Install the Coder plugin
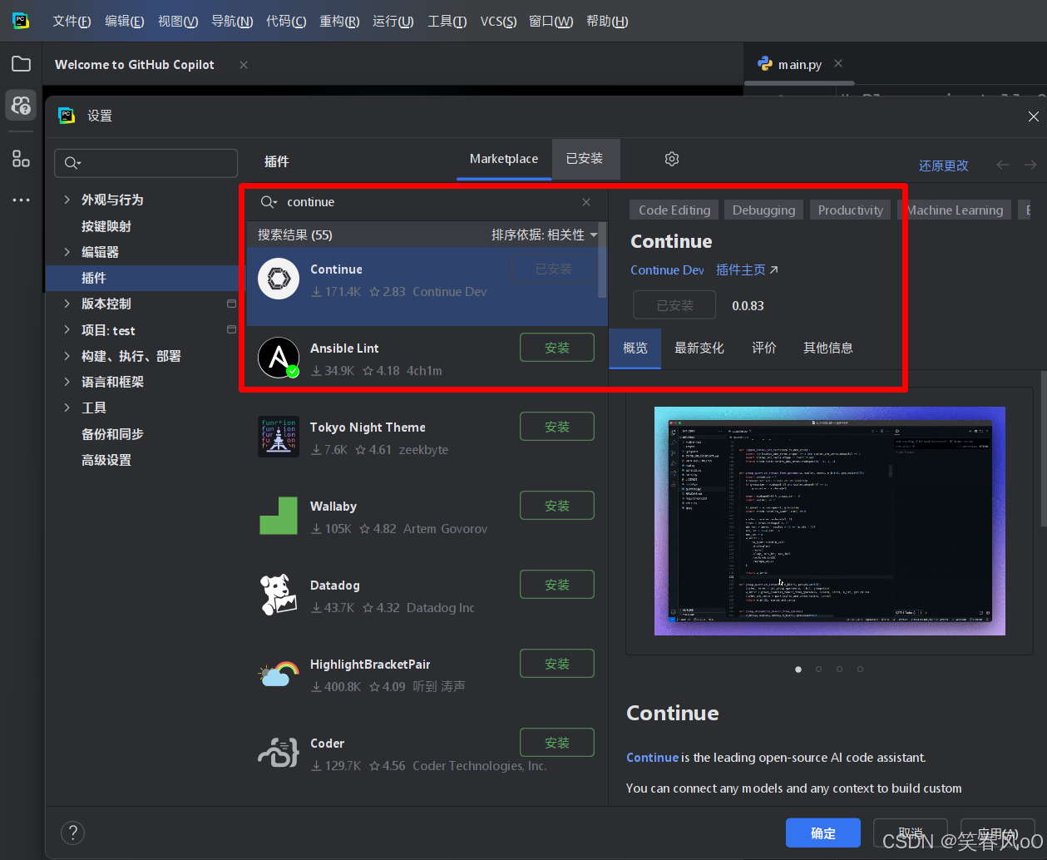The width and height of the screenshot is (1047, 860). click(557, 743)
